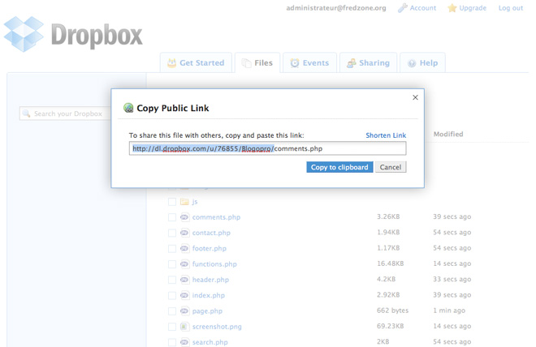This screenshot has height=347, width=536.
Task: Check the box for index.php
Action: (x=172, y=295)
